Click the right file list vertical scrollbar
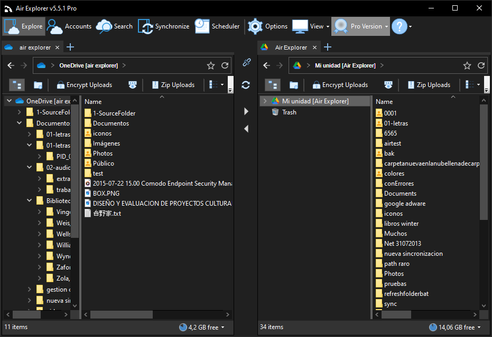This screenshot has width=492, height=337. [x=484, y=162]
